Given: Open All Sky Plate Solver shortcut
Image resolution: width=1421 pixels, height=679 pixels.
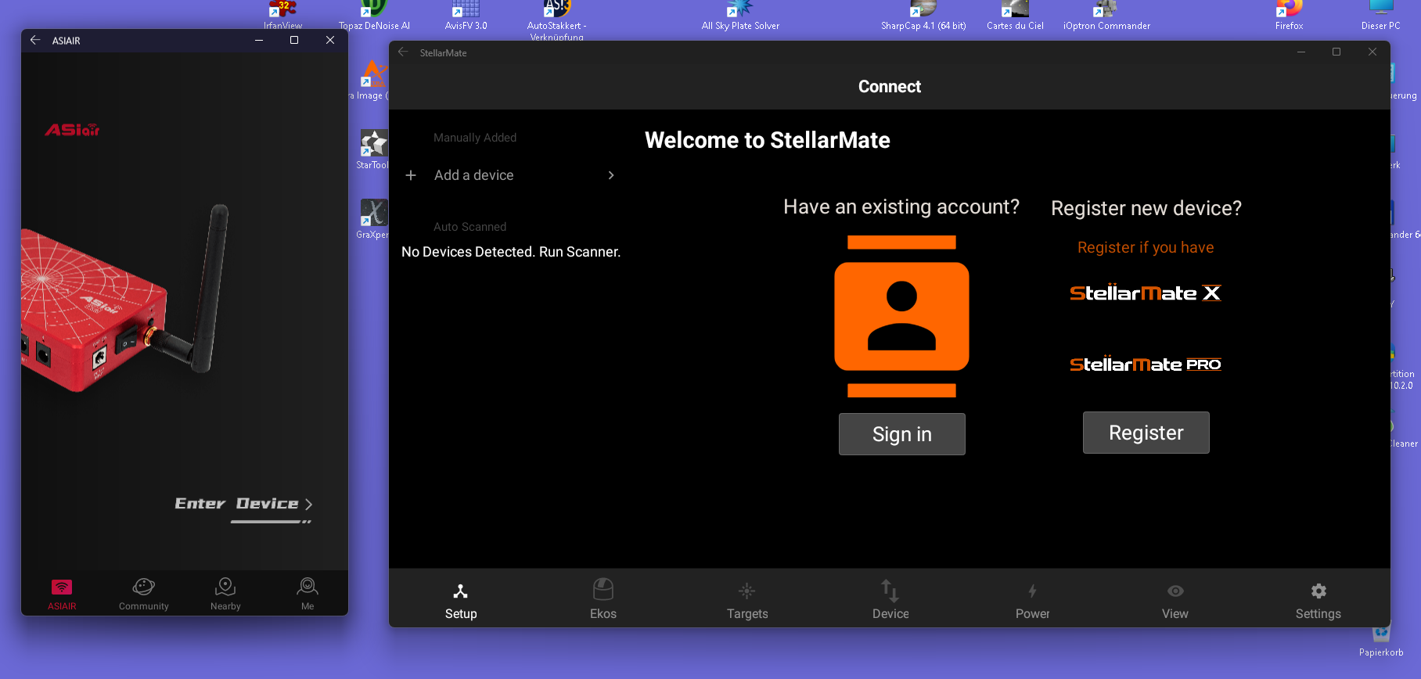Looking at the screenshot, I should 740,16.
